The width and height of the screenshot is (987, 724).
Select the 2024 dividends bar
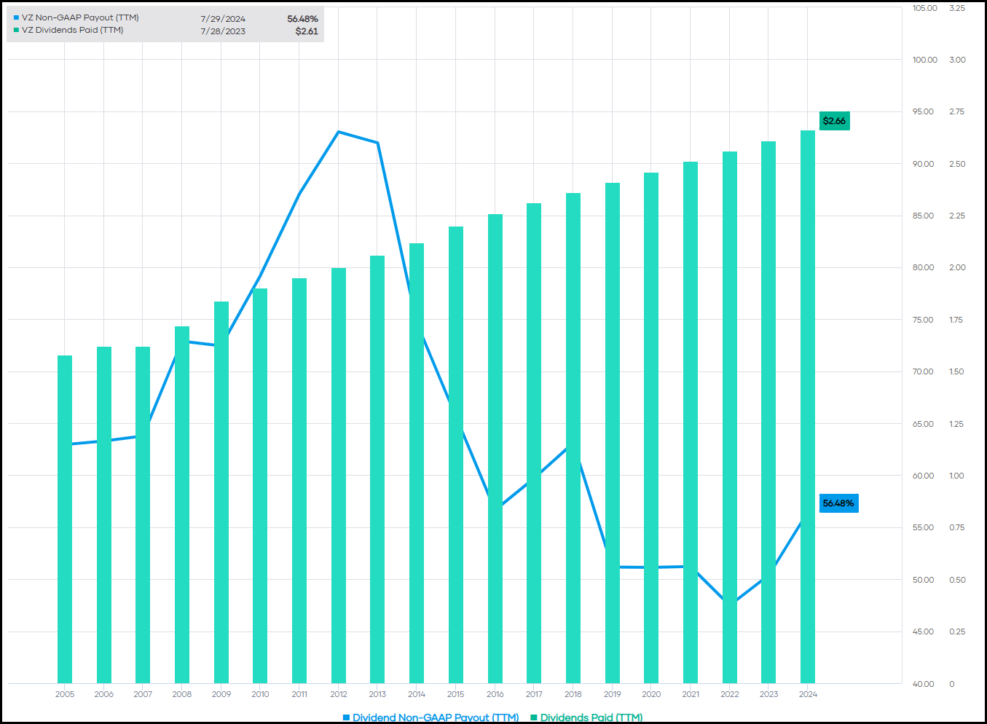click(x=808, y=407)
